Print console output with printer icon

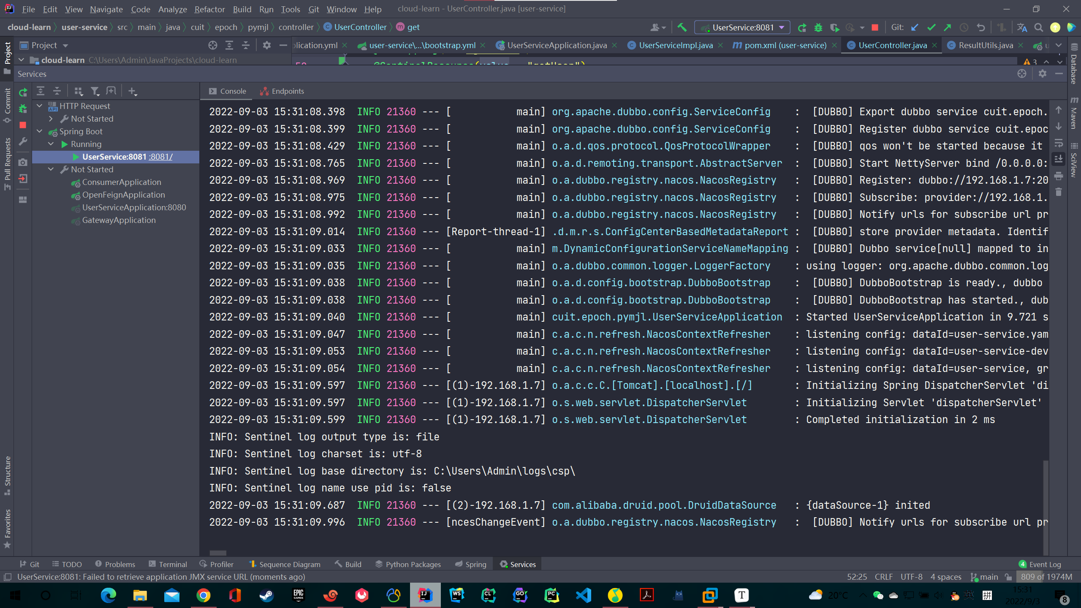pyautogui.click(x=1058, y=176)
